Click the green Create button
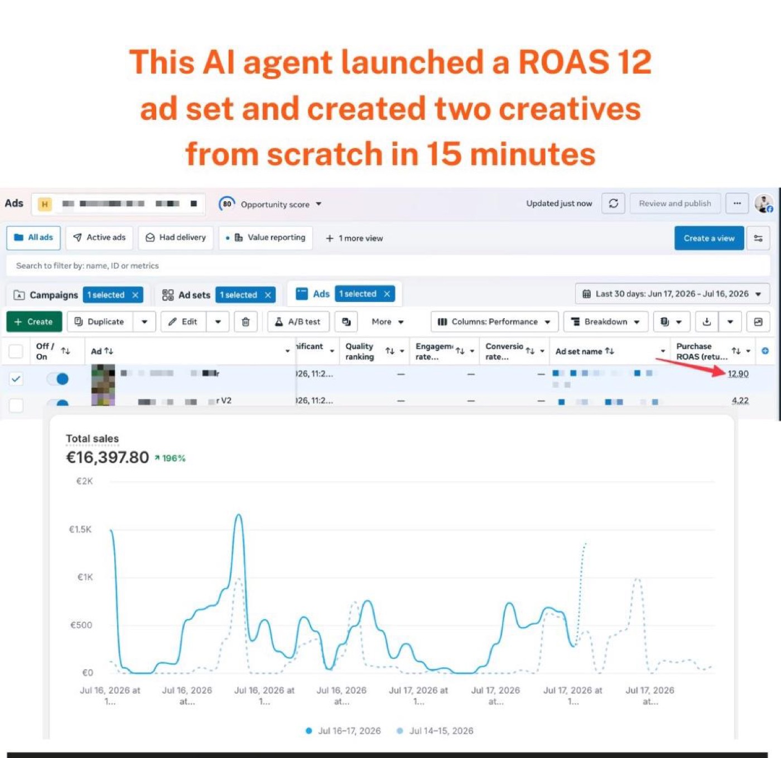This screenshot has height=758, width=781. 34,322
